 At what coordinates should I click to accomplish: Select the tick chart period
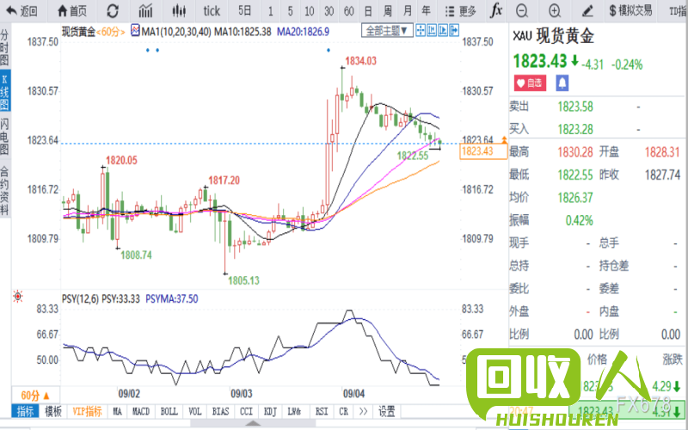tap(212, 11)
